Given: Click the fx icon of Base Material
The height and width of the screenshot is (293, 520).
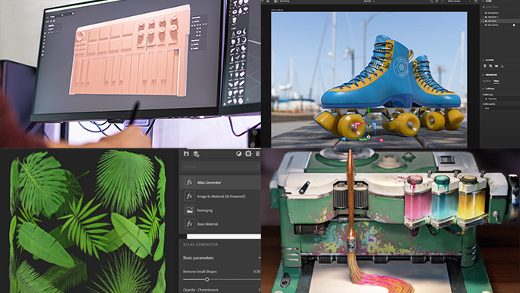Looking at the screenshot, I should click(x=190, y=224).
